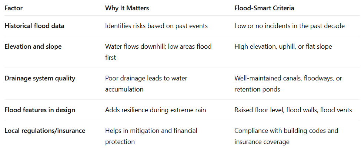361x155 pixels.
Task: Select the Flood features in design cell
Action: click(40, 110)
